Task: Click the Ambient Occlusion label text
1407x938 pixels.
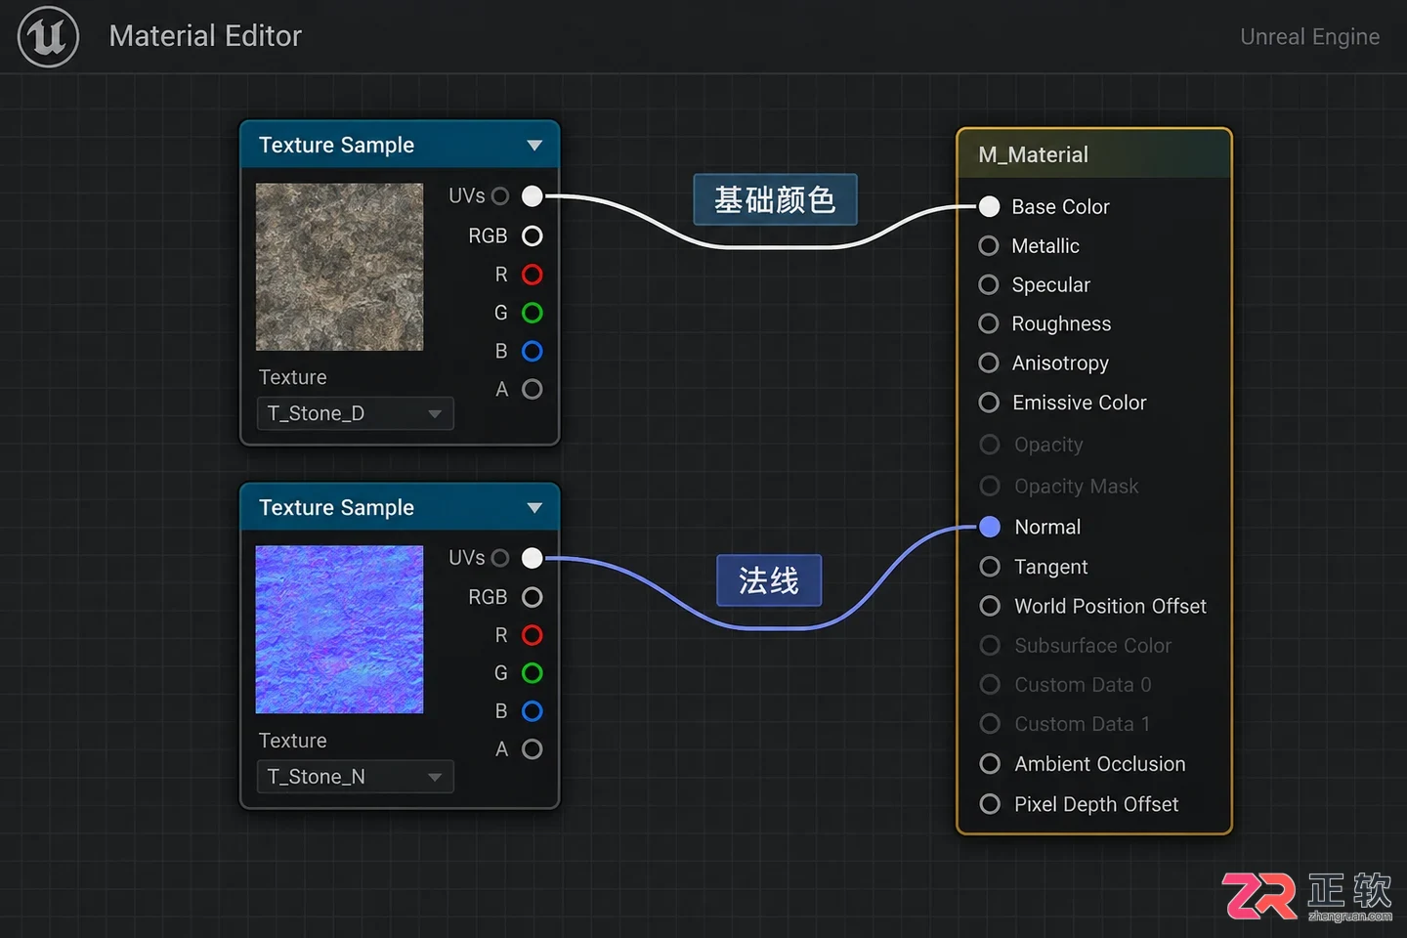Action: [1099, 764]
